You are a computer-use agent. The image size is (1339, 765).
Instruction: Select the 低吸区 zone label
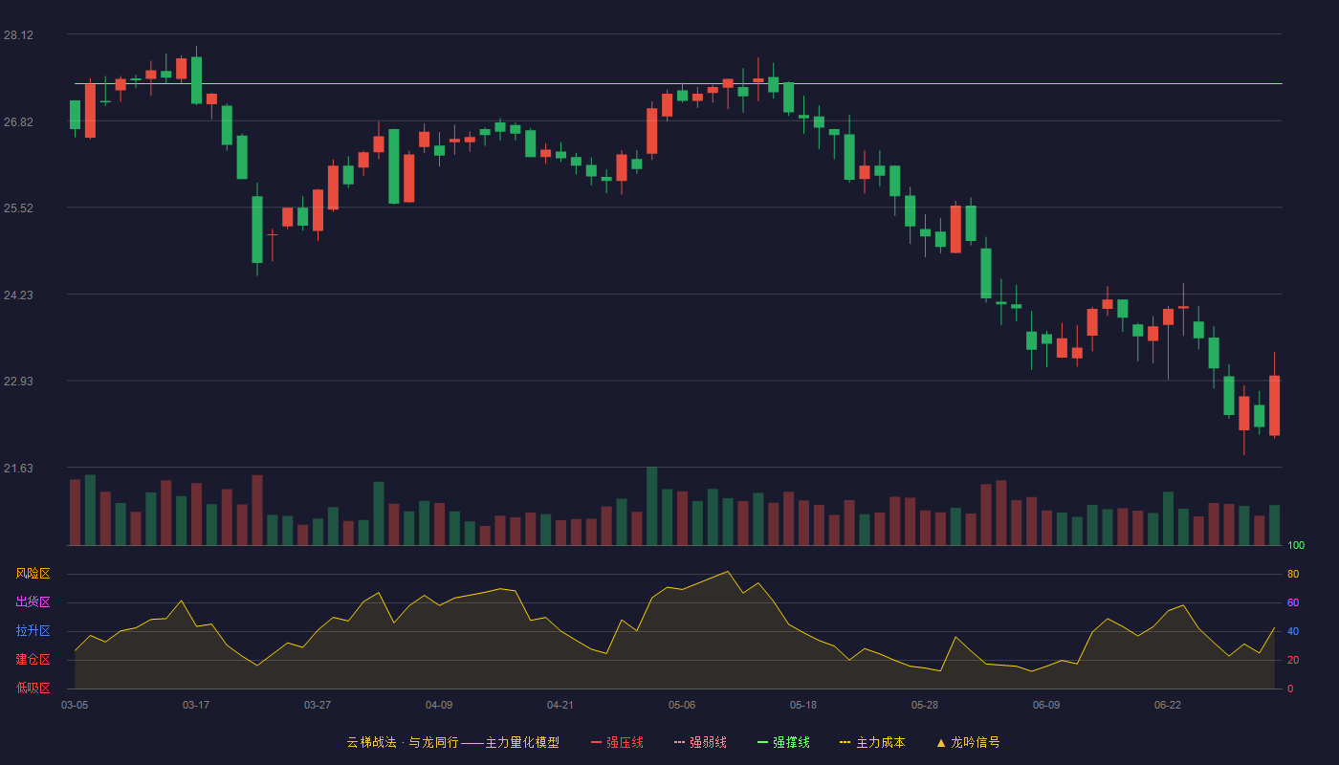[x=33, y=688]
